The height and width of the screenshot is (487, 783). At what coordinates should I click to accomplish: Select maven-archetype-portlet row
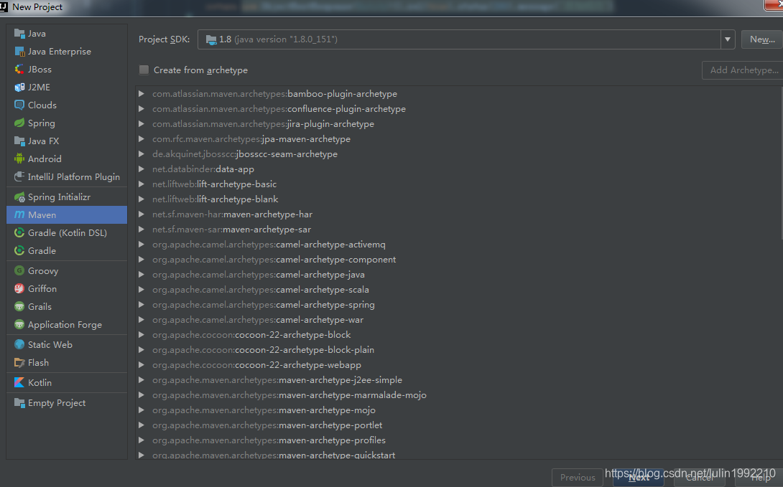pos(458,425)
